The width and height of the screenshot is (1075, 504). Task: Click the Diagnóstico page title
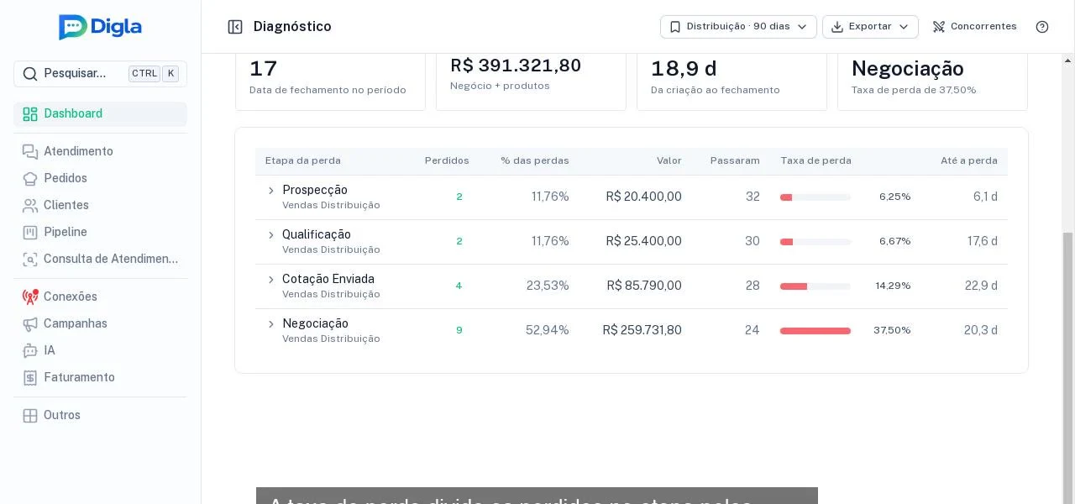(292, 27)
